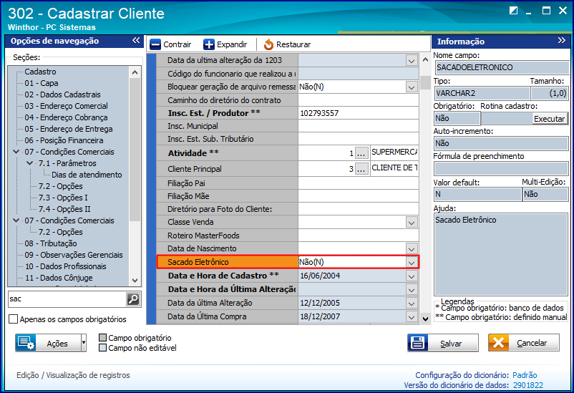Select '04 - Endereço Cobrança' section
The height and width of the screenshot is (393, 574).
click(67, 117)
